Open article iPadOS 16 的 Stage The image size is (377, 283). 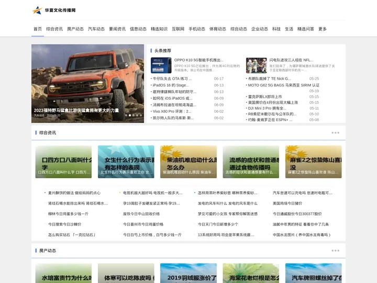(171, 85)
